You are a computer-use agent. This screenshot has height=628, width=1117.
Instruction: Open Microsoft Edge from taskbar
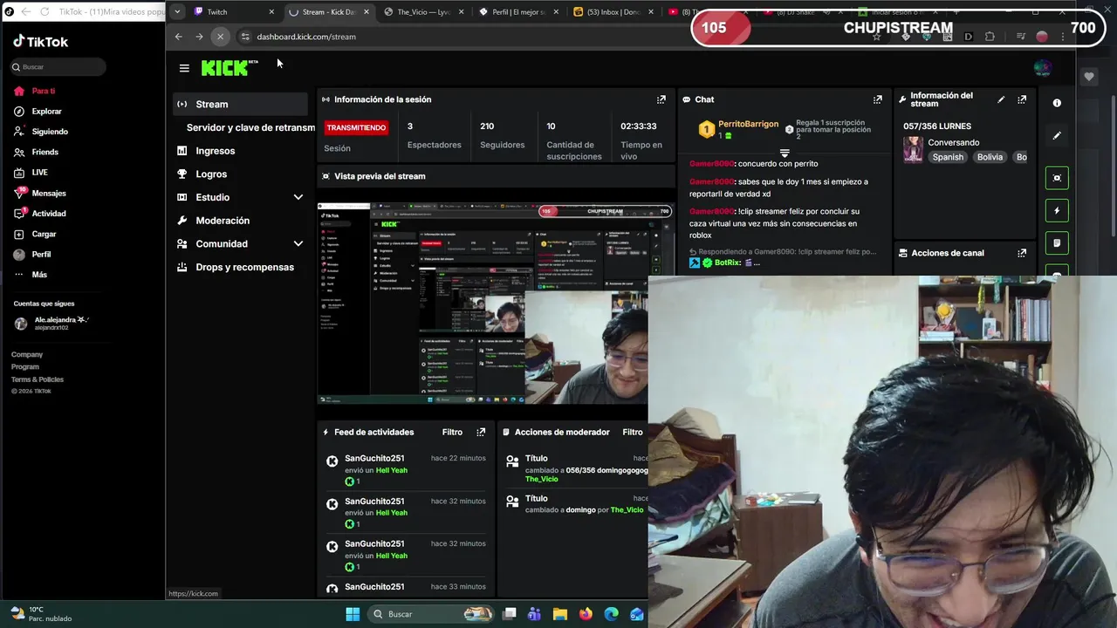tap(611, 614)
